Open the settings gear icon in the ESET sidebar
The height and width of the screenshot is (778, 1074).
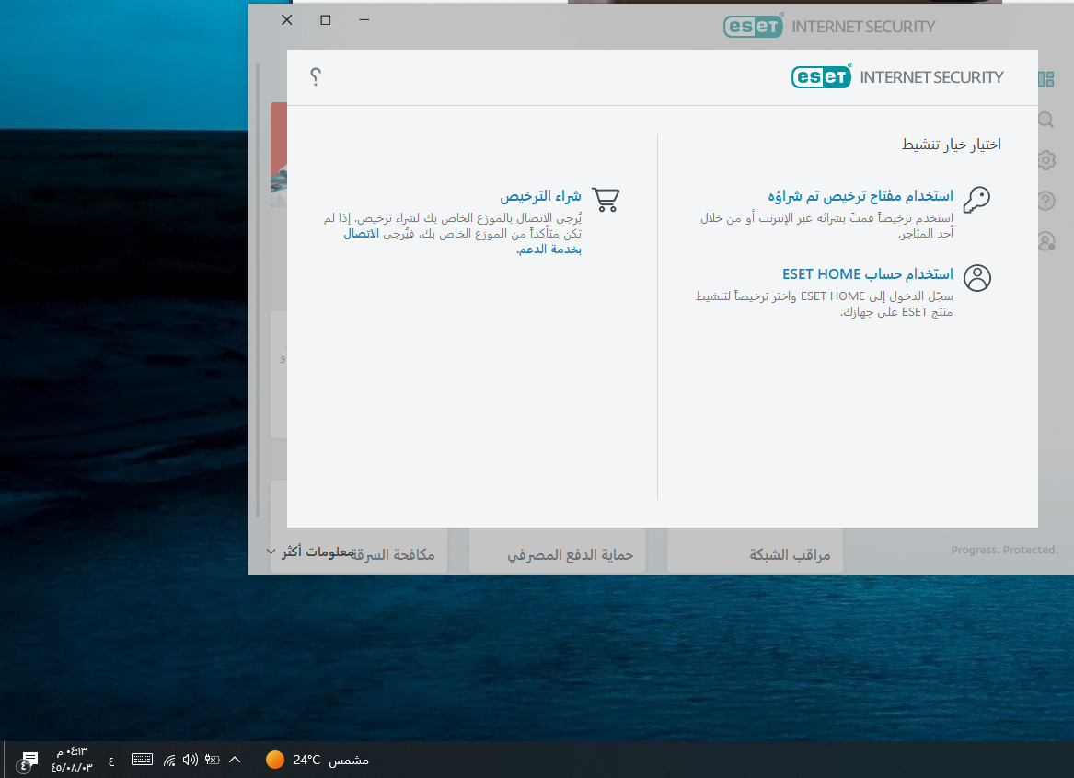(x=1045, y=160)
